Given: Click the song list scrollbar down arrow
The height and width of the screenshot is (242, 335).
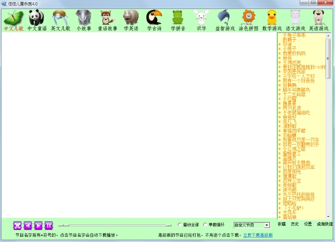Looking at the screenshot, I should pyautogui.click(x=328, y=217).
